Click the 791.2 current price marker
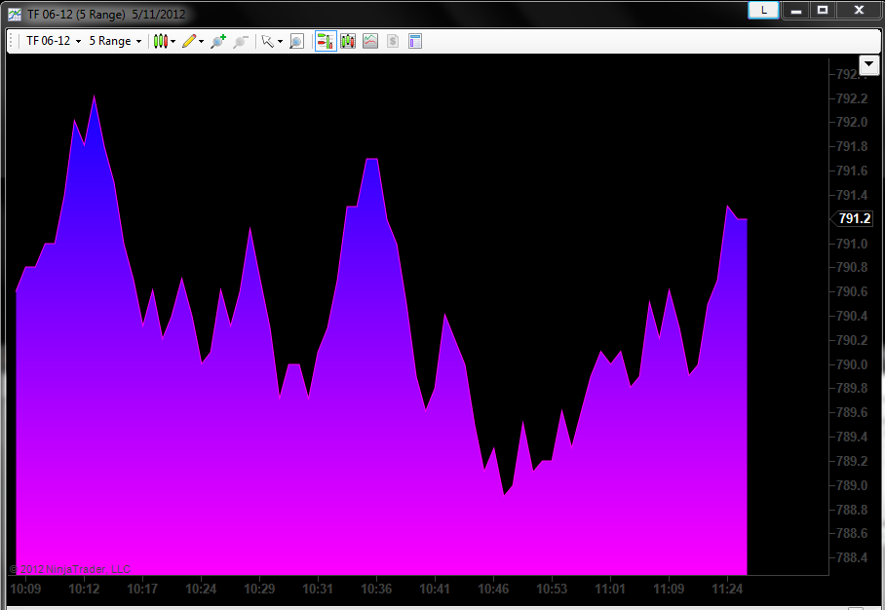This screenshot has height=610, width=885. click(854, 218)
